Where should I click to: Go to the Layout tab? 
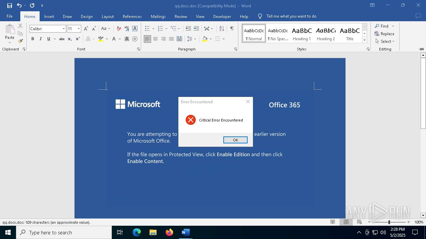tap(107, 16)
